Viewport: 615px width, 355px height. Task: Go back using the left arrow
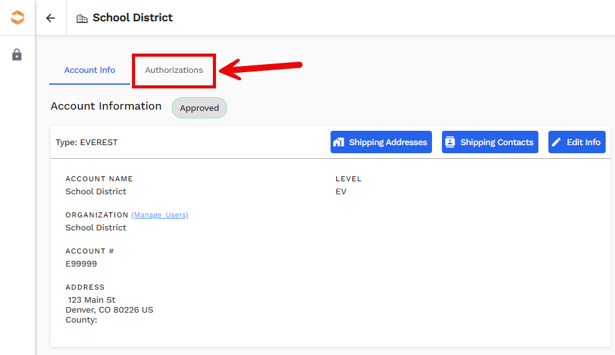tap(50, 18)
